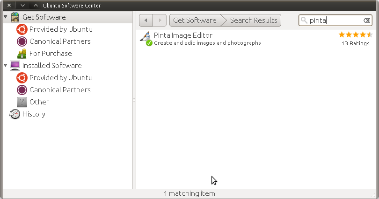Select the Pinta Image Editor result title
This screenshot has height=199, width=379.
183,35
